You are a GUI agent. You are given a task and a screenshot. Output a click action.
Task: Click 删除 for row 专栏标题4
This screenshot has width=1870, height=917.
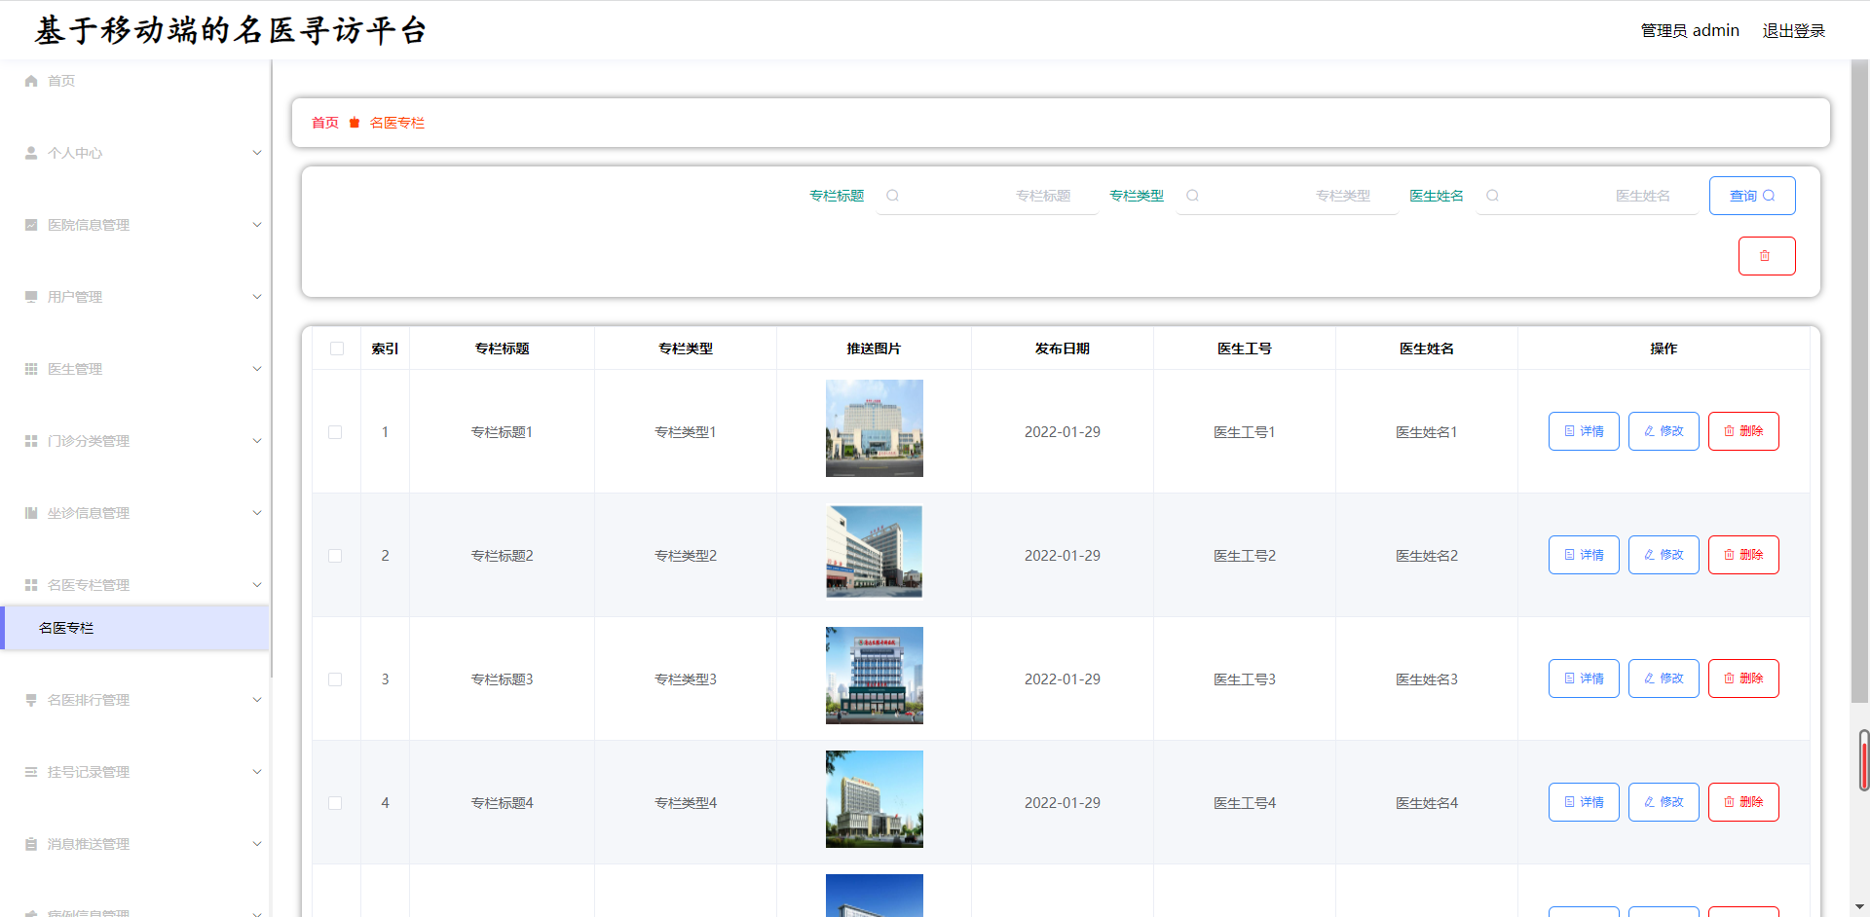[x=1743, y=802]
